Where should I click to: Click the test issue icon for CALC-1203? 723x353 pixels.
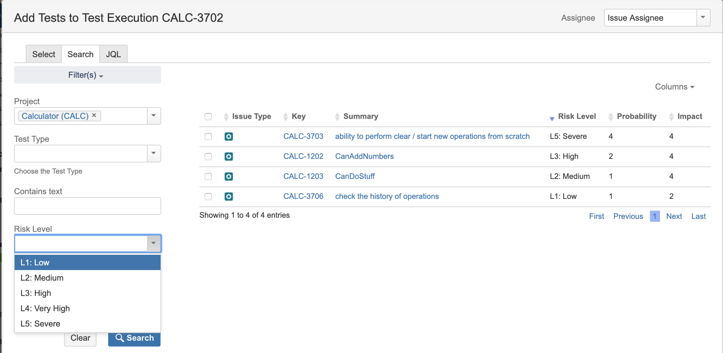[x=229, y=176]
